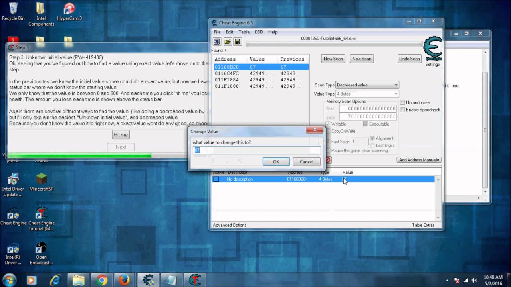Click the open file folder toolbar icon
The height and width of the screenshot is (287, 511).
pyautogui.click(x=227, y=41)
